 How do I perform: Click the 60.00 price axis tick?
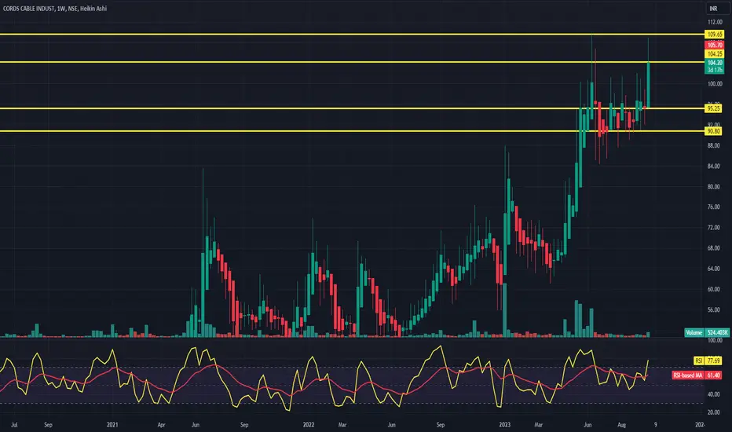713,289
